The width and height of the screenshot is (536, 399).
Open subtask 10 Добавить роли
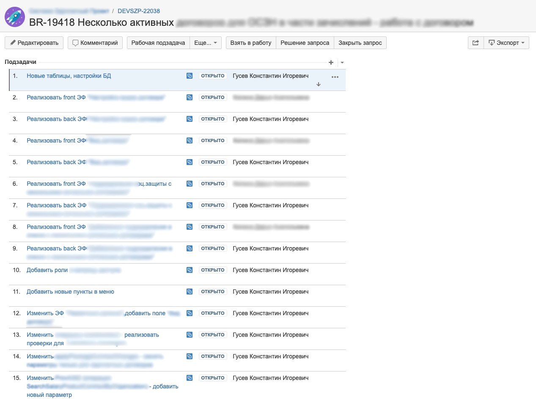pos(47,270)
